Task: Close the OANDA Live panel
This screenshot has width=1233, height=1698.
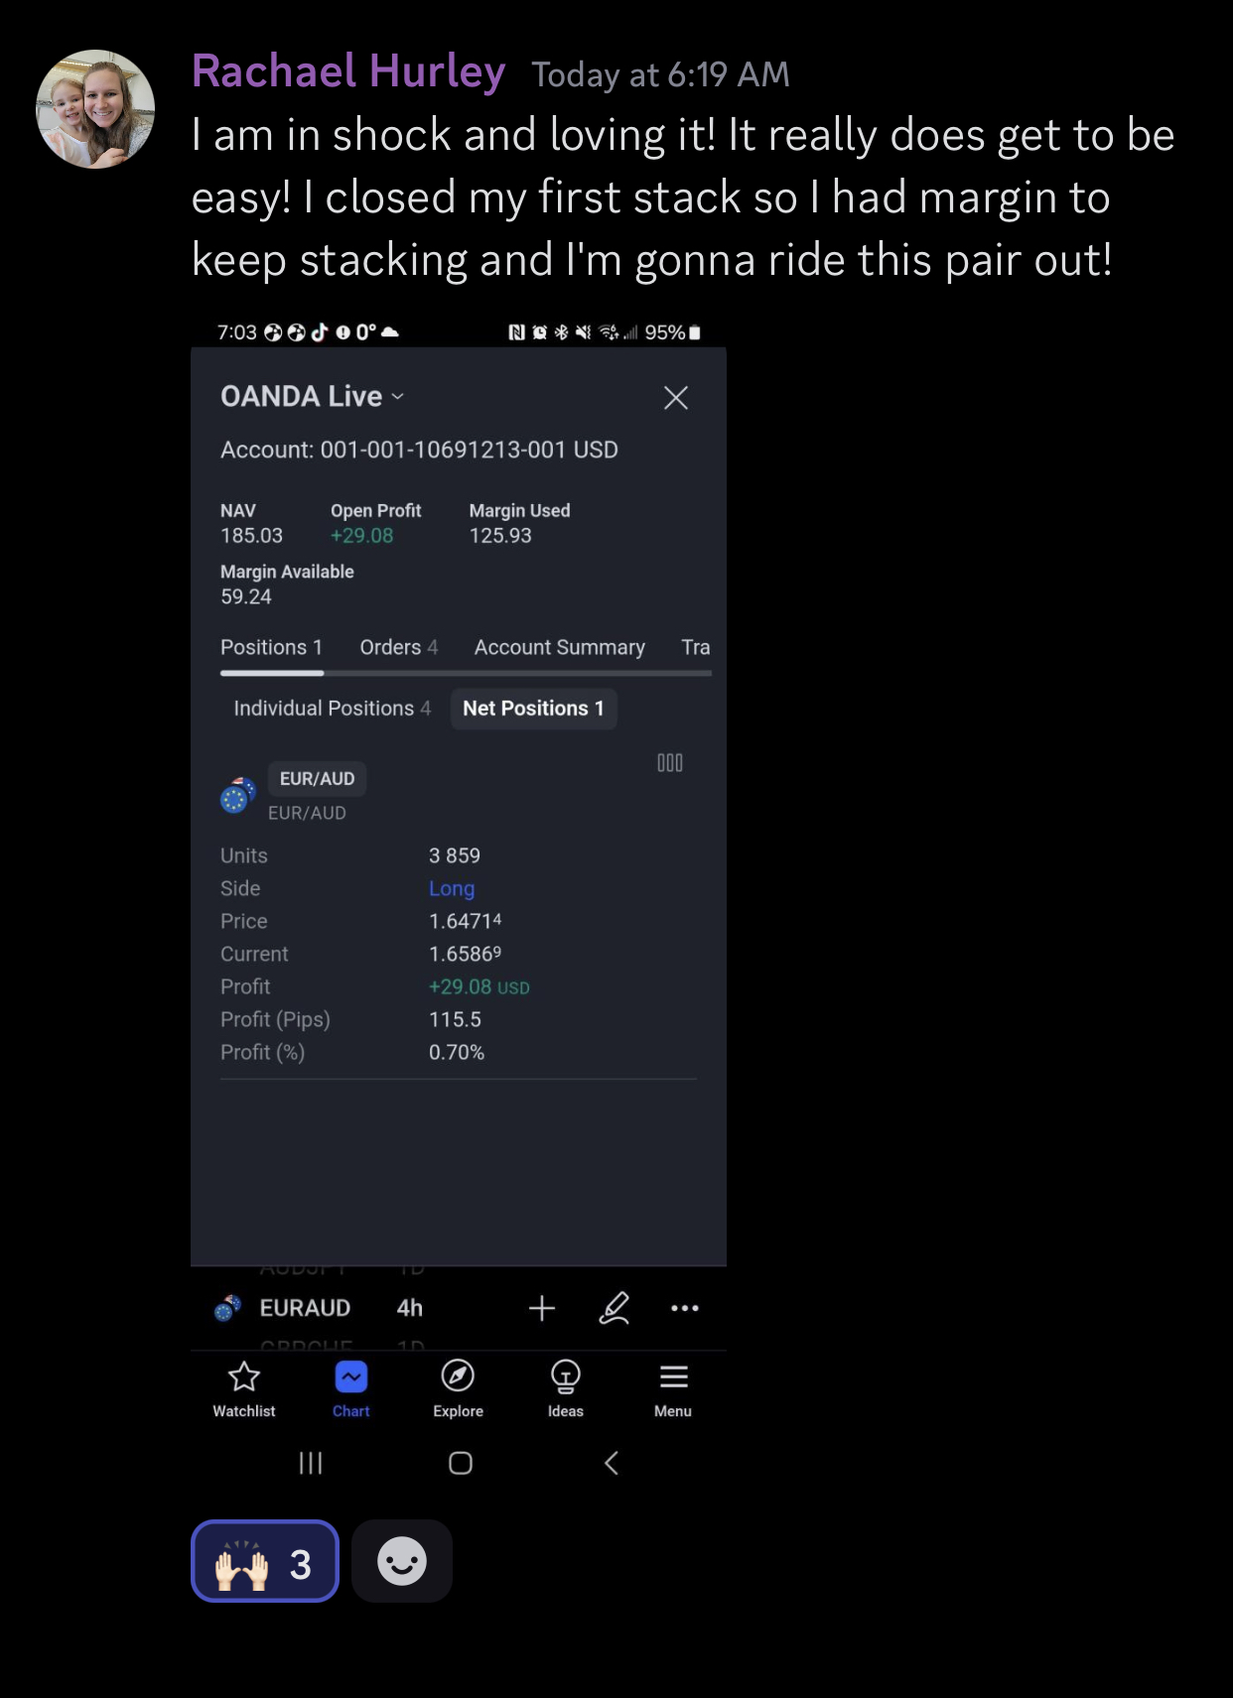Action: pyautogui.click(x=676, y=398)
